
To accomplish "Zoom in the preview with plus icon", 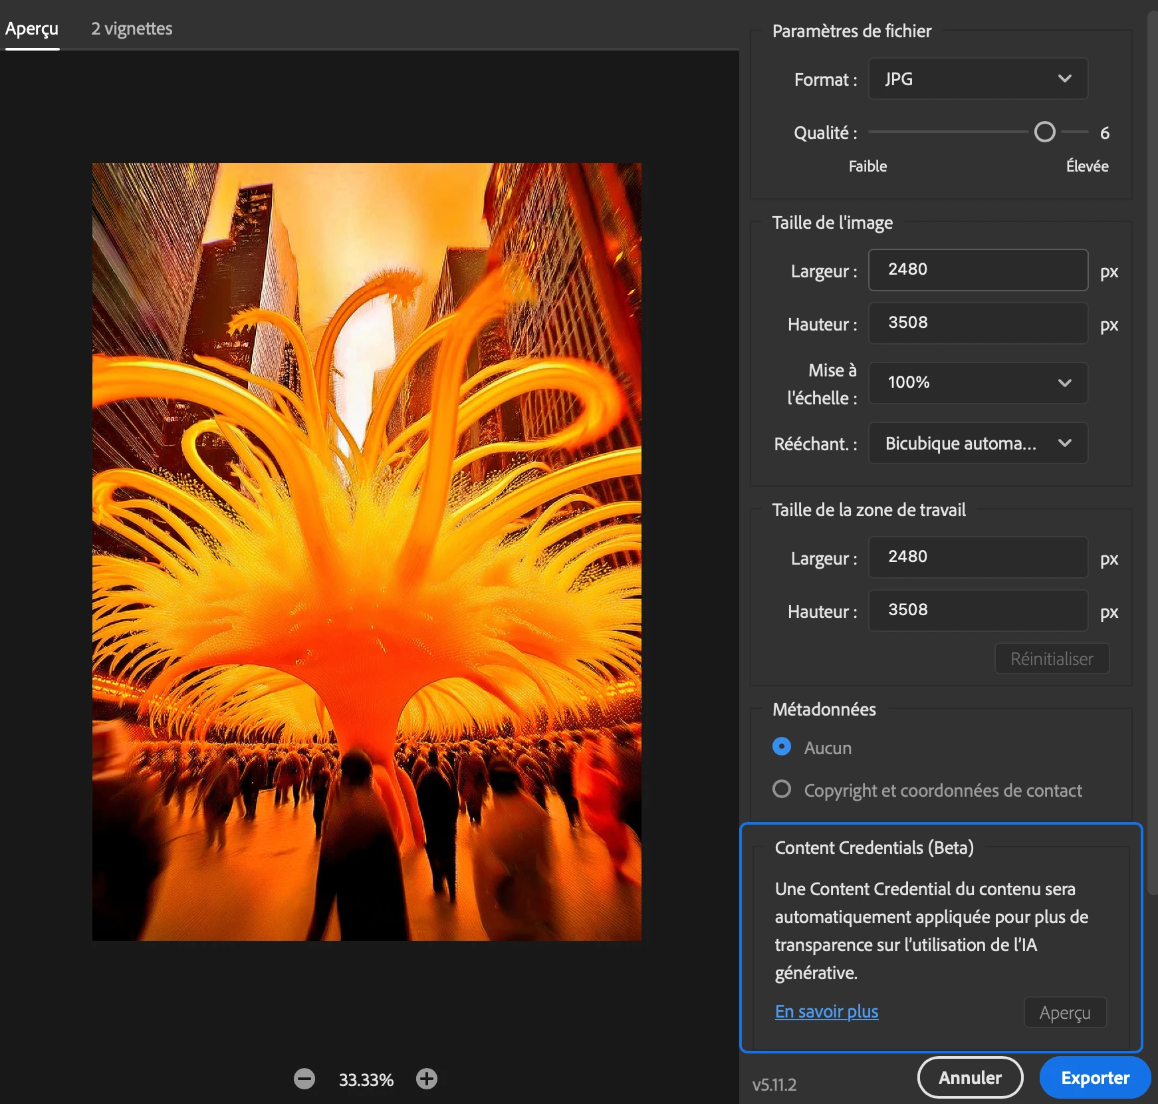I will point(427,1079).
